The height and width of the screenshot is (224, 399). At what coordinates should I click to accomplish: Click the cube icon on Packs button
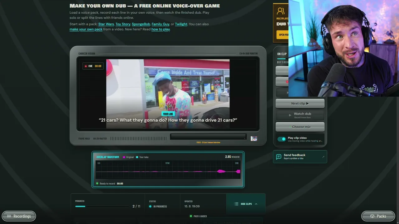coord(372,216)
